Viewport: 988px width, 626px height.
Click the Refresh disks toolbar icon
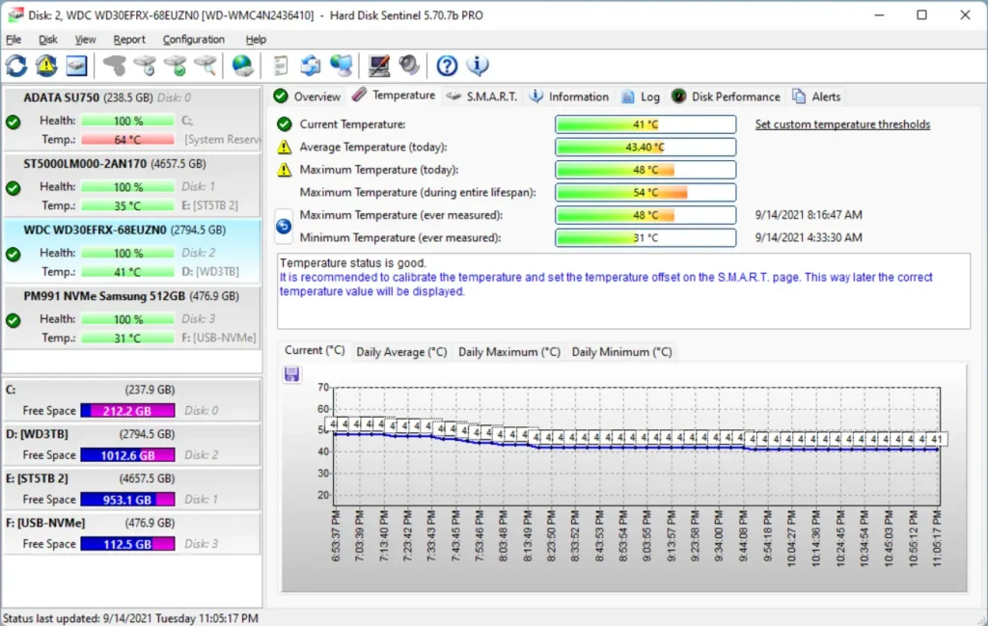[x=16, y=66]
